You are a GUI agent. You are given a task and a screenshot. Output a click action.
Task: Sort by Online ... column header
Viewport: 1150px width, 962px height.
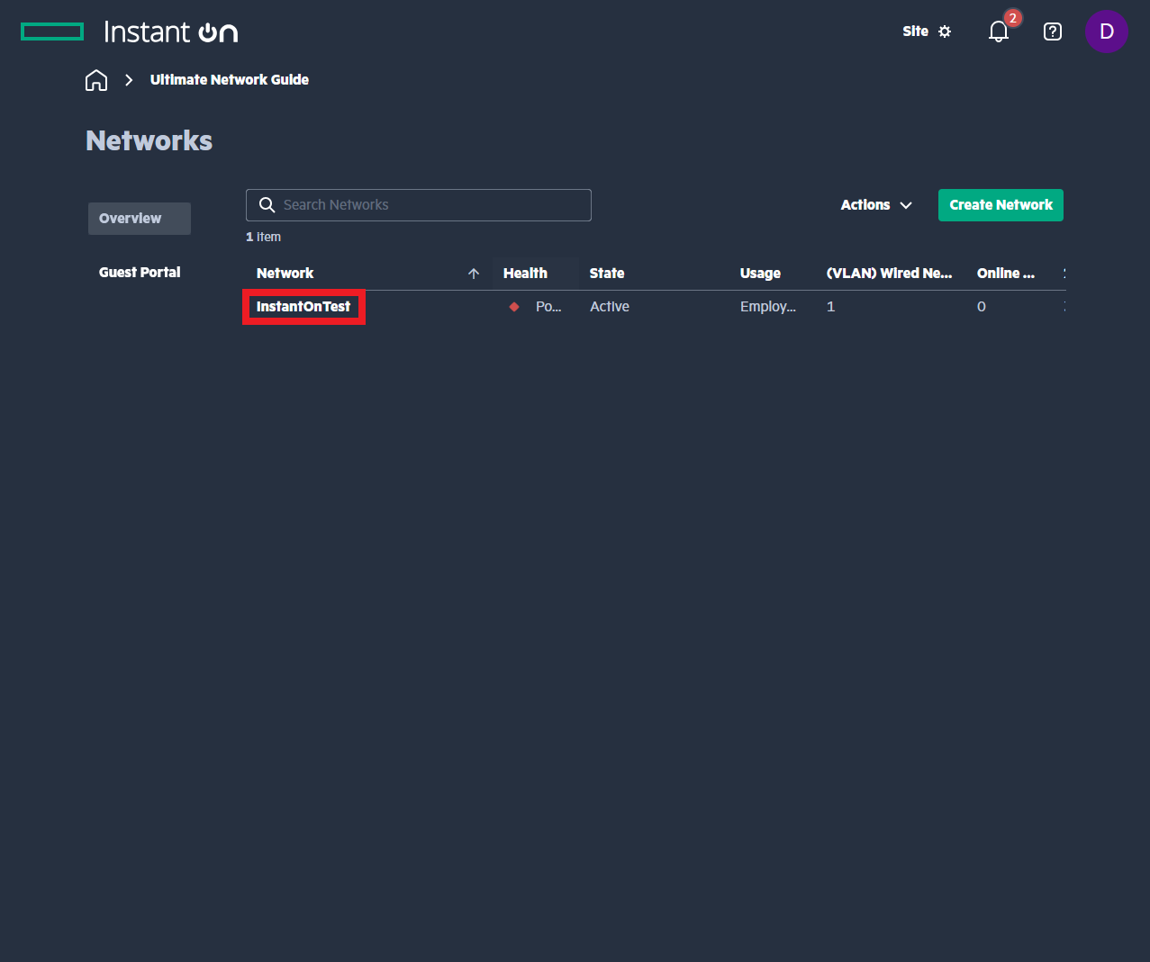(x=1006, y=273)
